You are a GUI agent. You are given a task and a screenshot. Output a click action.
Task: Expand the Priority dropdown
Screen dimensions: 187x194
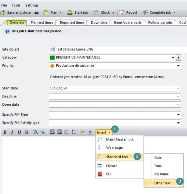[x=179, y=66]
